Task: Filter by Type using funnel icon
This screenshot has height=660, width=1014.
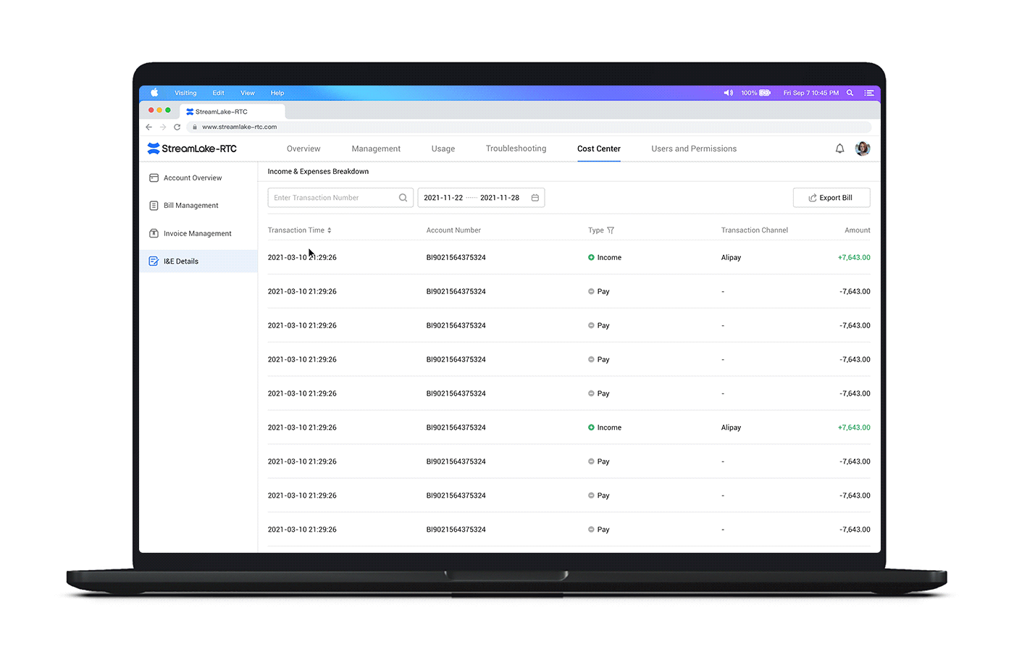Action: 611,230
